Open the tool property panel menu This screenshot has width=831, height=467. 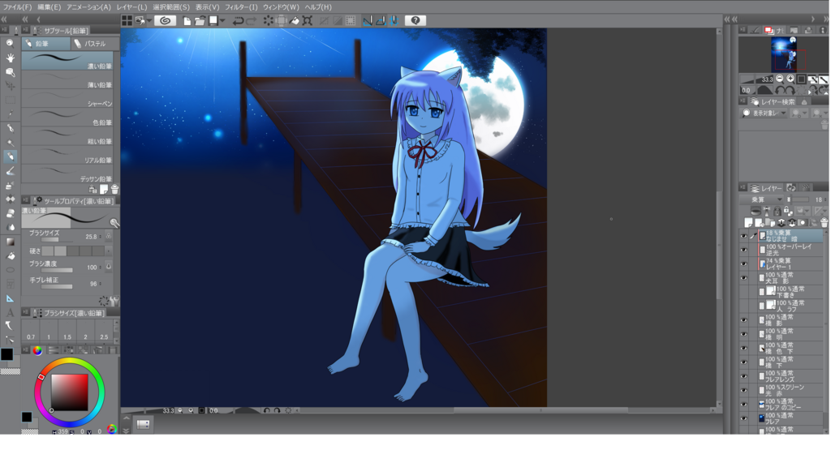click(25, 201)
